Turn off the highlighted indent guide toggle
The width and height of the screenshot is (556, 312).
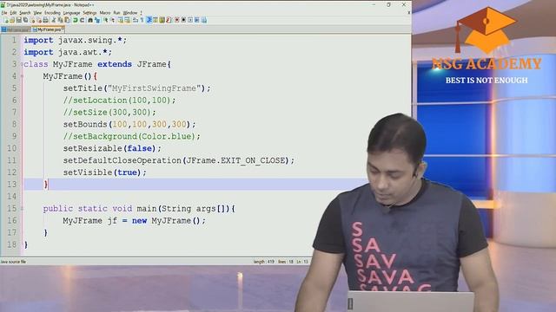coord(149,20)
